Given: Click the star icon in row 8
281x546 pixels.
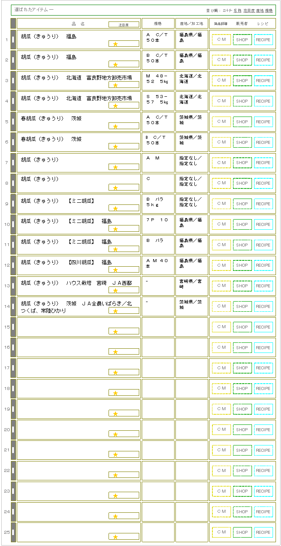Looking at the screenshot, I should tap(116, 188).
